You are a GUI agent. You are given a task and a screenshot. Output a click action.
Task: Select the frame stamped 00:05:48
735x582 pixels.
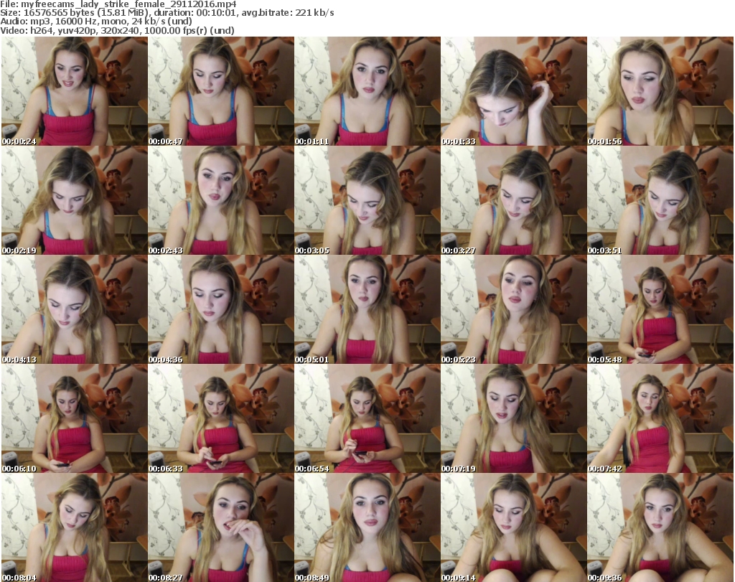pos(660,309)
